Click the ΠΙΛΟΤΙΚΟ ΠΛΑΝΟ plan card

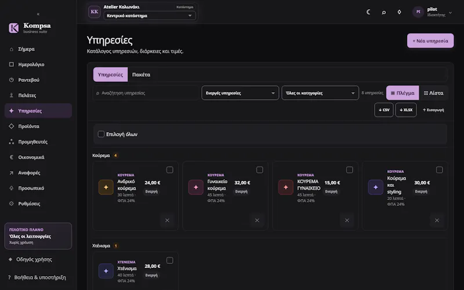pos(38,236)
